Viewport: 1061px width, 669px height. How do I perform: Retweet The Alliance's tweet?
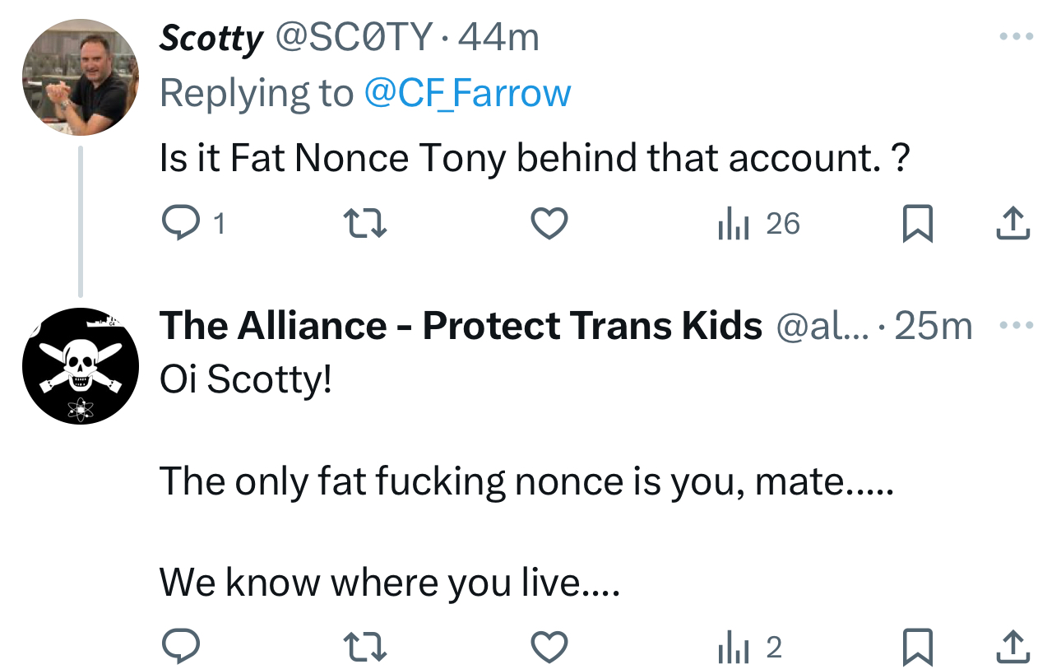pyautogui.click(x=364, y=648)
